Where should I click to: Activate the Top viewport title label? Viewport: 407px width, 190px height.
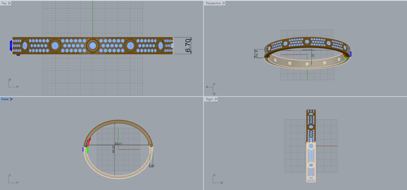tap(4, 3)
